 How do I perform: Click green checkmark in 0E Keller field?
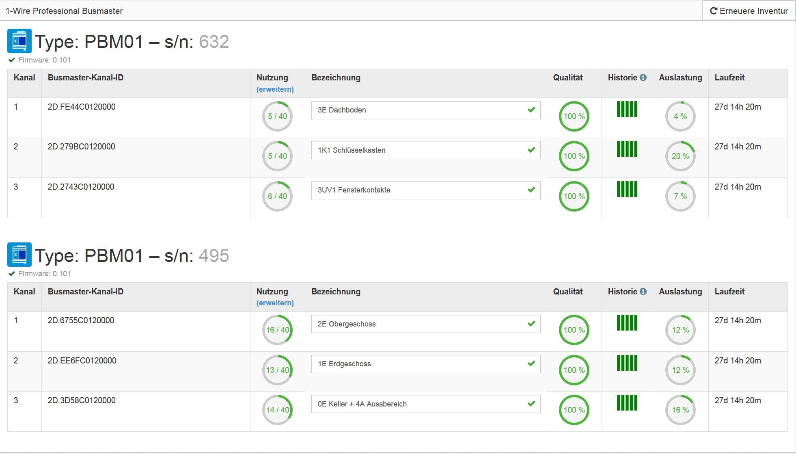tap(531, 404)
